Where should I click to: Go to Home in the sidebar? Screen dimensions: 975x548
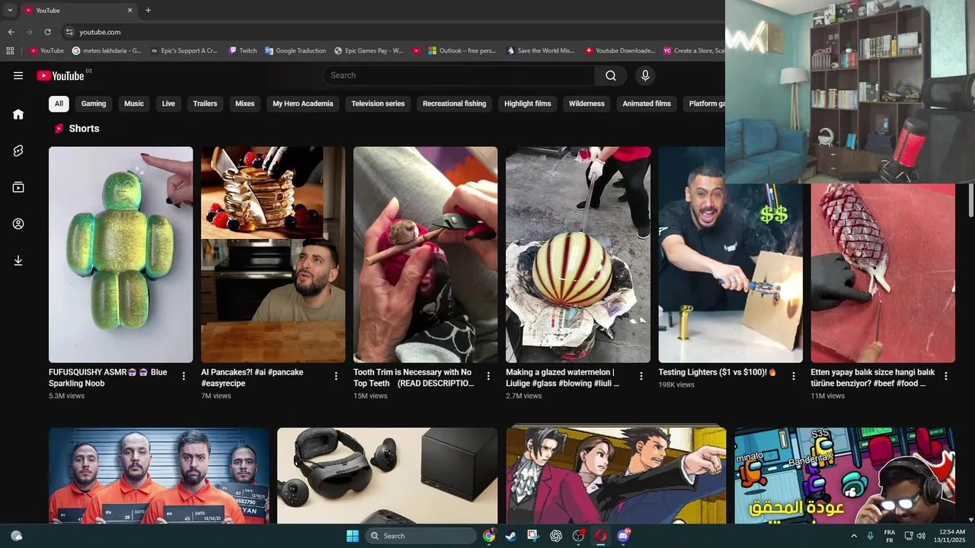pos(18,114)
